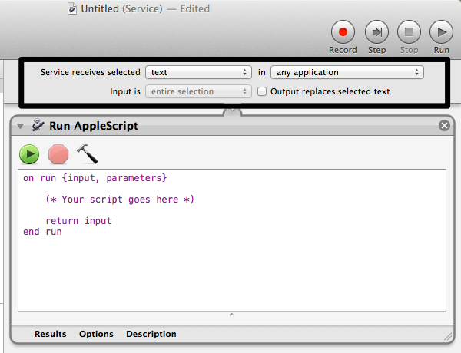This screenshot has width=461, height=353.
Task: Click the Stop workflow button
Action: pos(409,32)
